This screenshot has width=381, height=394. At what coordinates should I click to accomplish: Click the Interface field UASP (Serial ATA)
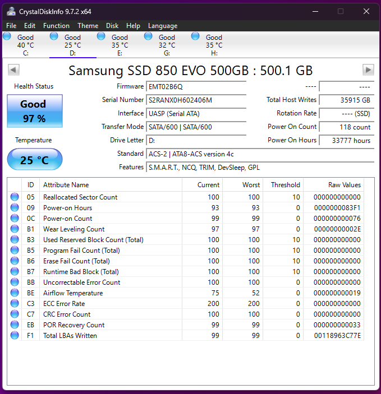196,114
